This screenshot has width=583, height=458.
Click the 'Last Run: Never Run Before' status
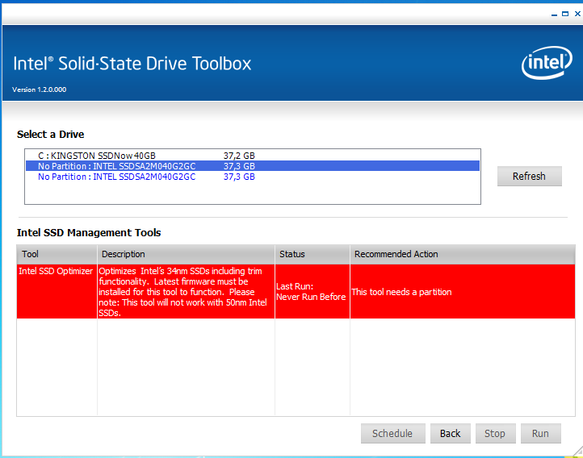pyautogui.click(x=312, y=291)
